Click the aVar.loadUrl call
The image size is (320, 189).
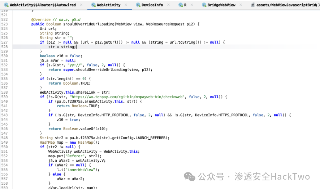(x=73, y=187)
